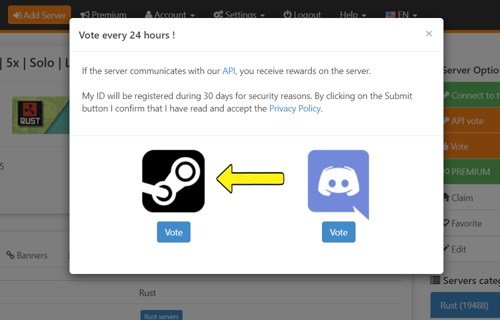The width and height of the screenshot is (500, 320).
Task: Vote using the Discord Vote button
Action: click(338, 232)
